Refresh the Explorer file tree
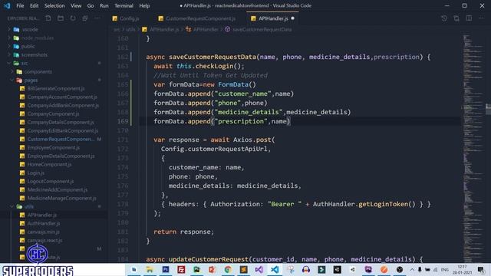This screenshot has height=276, width=491. click(x=73, y=18)
